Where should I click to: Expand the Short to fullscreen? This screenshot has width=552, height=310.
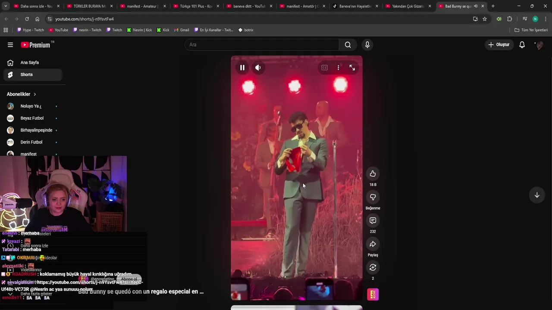point(352,68)
